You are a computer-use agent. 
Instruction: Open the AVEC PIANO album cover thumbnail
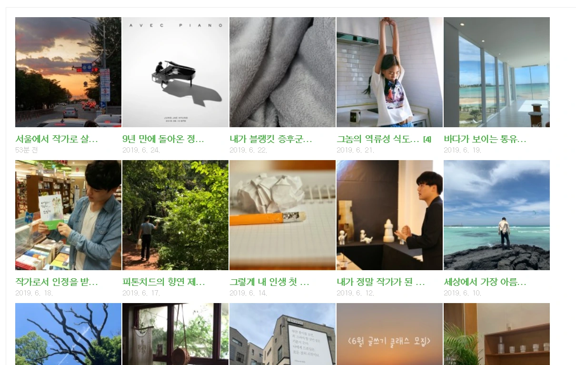(x=175, y=72)
